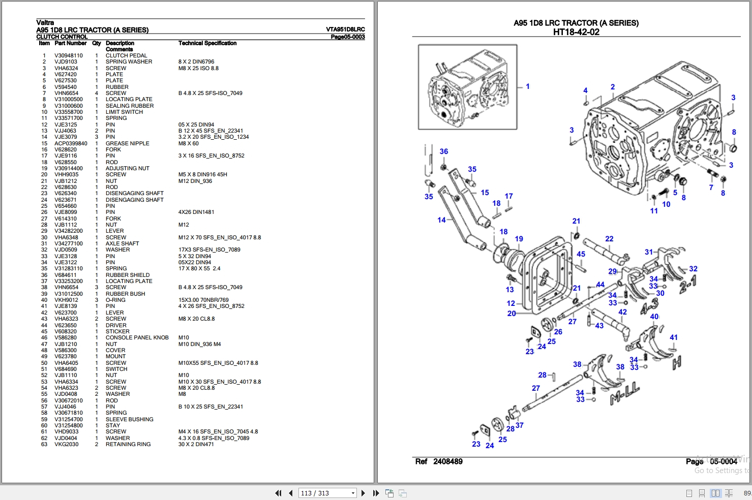Select the V30948110 part number
Screen dimensions: 752x500
(x=69, y=56)
